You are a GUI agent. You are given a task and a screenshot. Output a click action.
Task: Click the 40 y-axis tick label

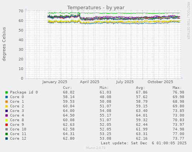coord(21,40)
